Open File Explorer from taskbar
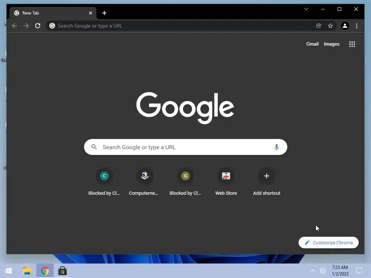This screenshot has width=371, height=278. 27,271
